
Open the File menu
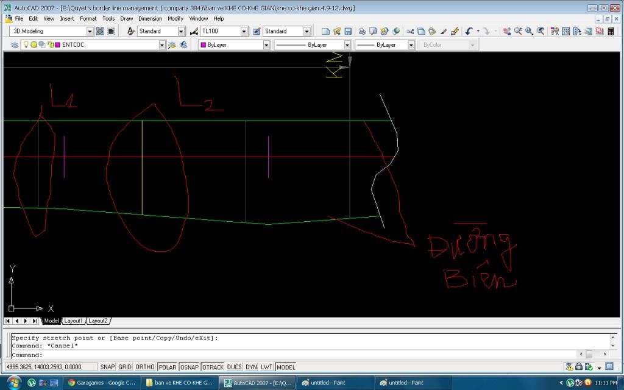tap(19, 18)
